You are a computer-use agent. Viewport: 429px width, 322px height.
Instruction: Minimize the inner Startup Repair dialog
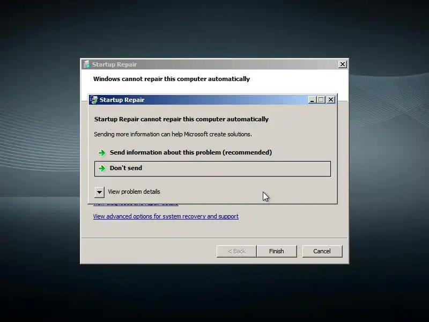312,100
